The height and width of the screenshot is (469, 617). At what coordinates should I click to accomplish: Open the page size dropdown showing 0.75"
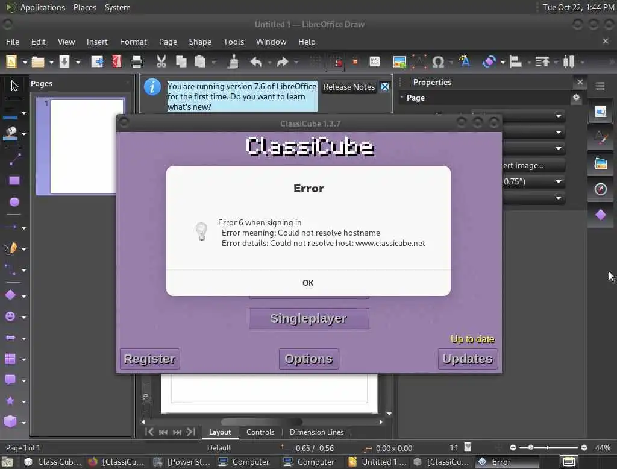click(x=559, y=181)
